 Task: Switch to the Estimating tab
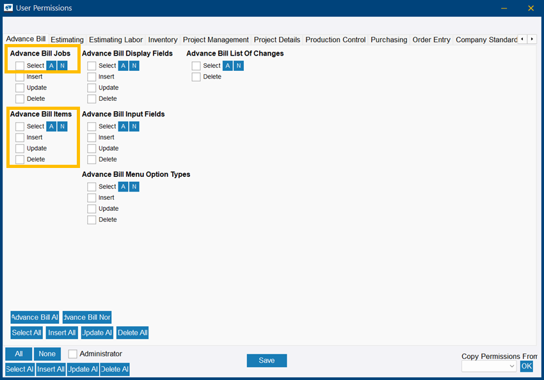(67, 40)
